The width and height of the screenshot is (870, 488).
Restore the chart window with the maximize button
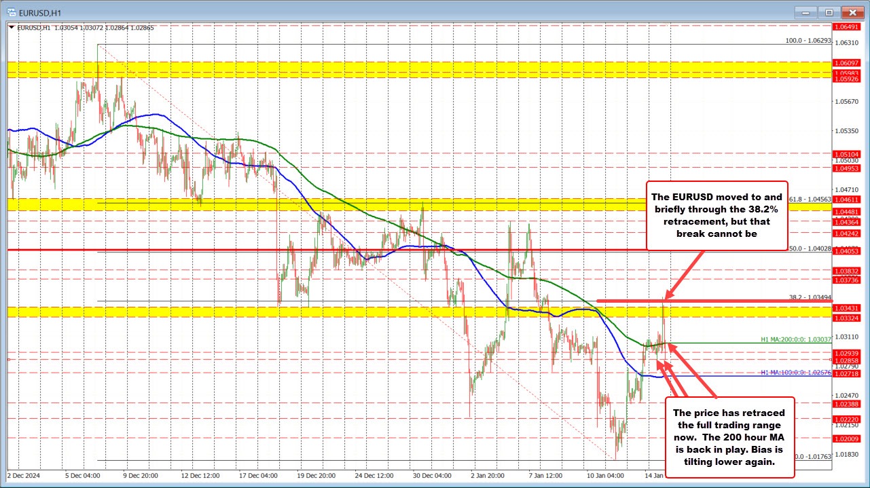pyautogui.click(x=829, y=12)
